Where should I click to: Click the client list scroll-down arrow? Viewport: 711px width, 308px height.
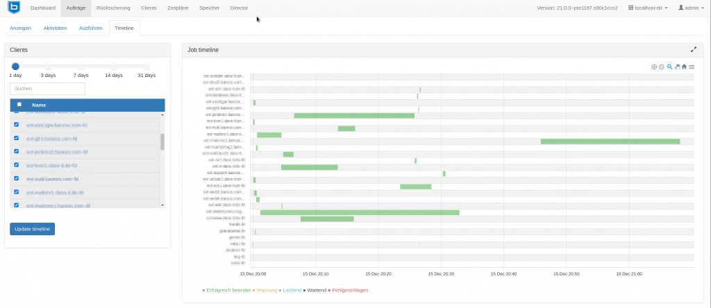[162, 205]
